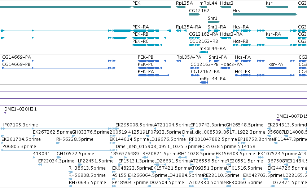Select the PEK gene label in top track
The width and height of the screenshot is (307, 188).
click(136, 3)
